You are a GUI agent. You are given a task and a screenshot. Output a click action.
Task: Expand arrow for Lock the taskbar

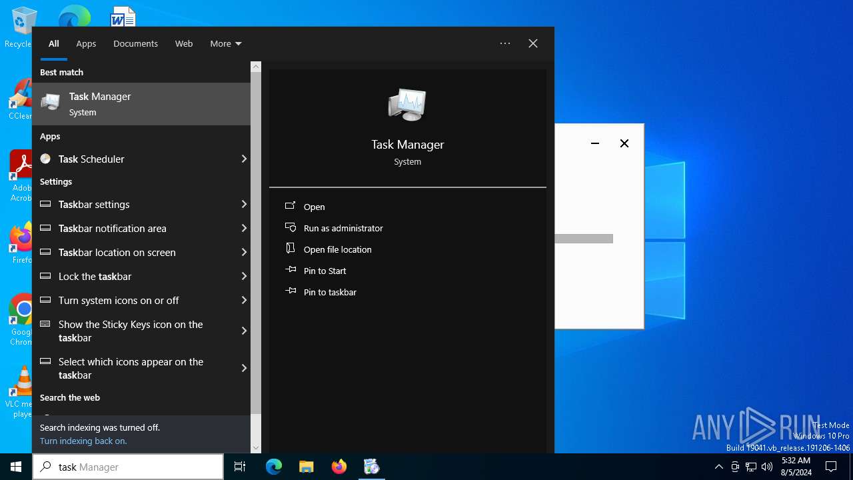[244, 276]
